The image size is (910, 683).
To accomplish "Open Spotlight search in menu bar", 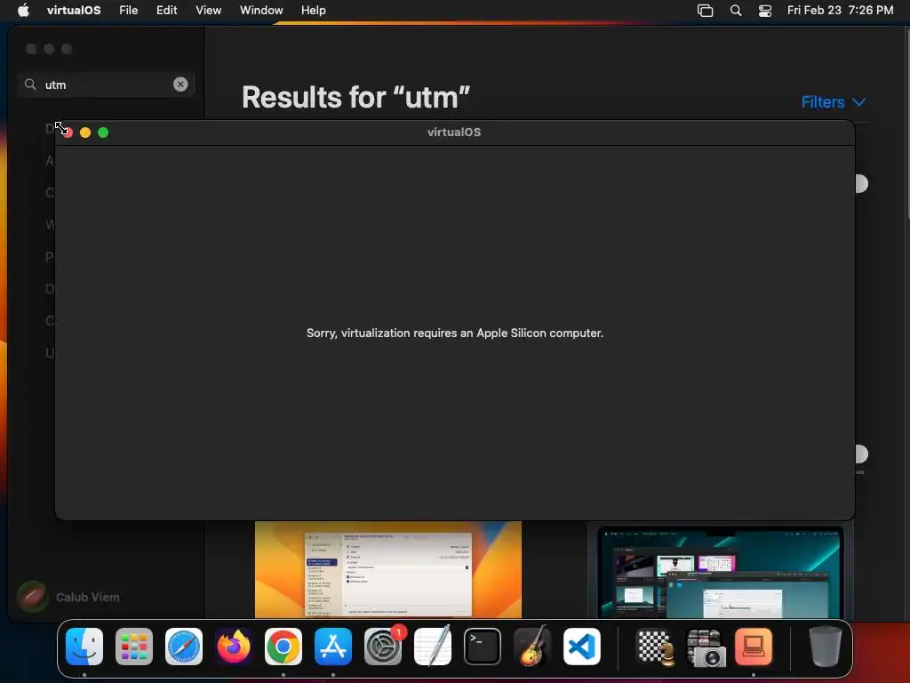I will (x=735, y=10).
